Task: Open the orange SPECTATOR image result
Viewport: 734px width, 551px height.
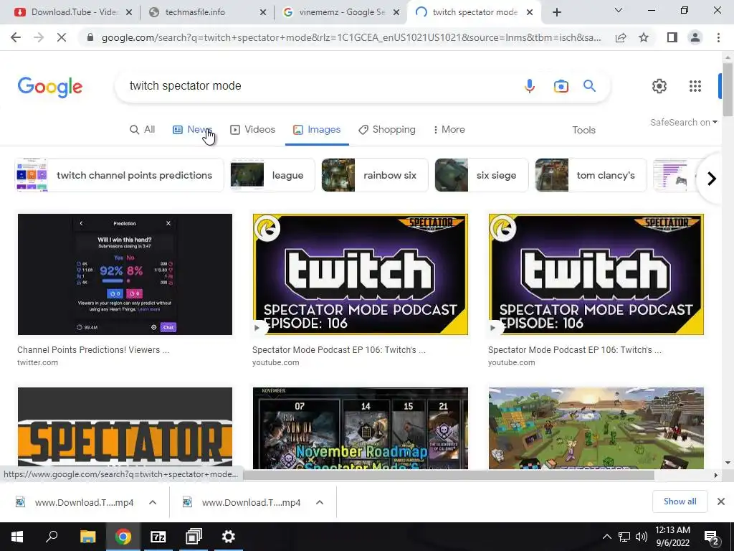Action: point(125,428)
